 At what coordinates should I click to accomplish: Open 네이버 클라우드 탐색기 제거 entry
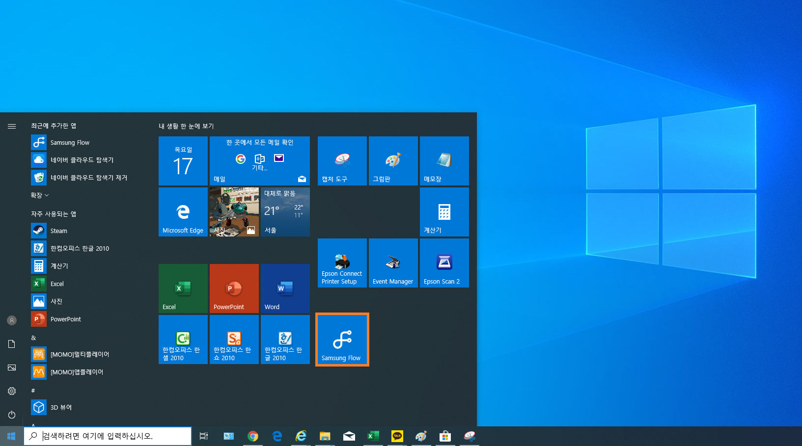(x=88, y=178)
